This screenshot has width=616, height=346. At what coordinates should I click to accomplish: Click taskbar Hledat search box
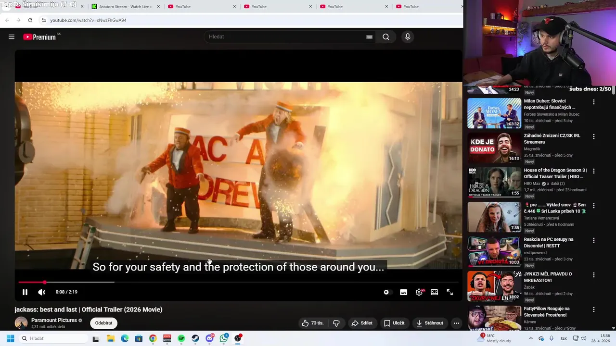53,338
